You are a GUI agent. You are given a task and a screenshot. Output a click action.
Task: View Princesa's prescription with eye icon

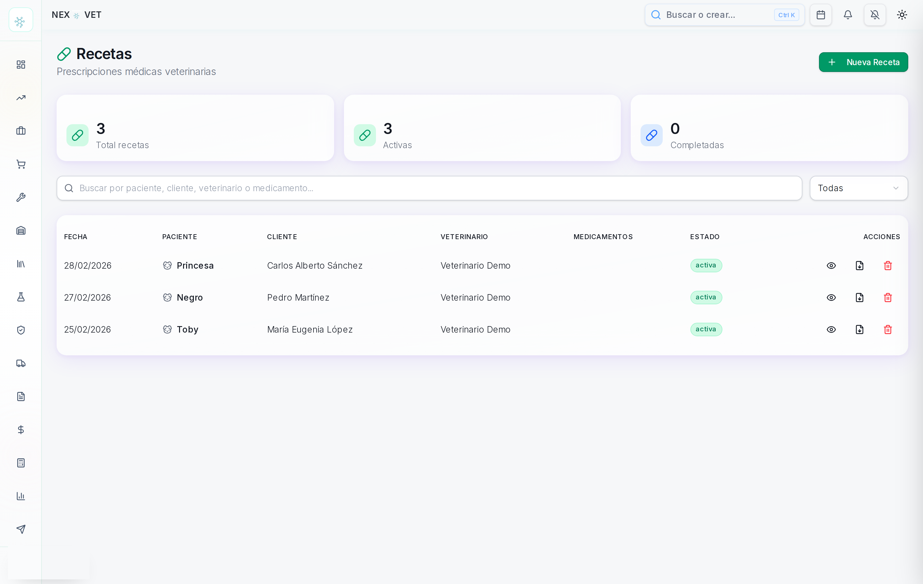831,265
